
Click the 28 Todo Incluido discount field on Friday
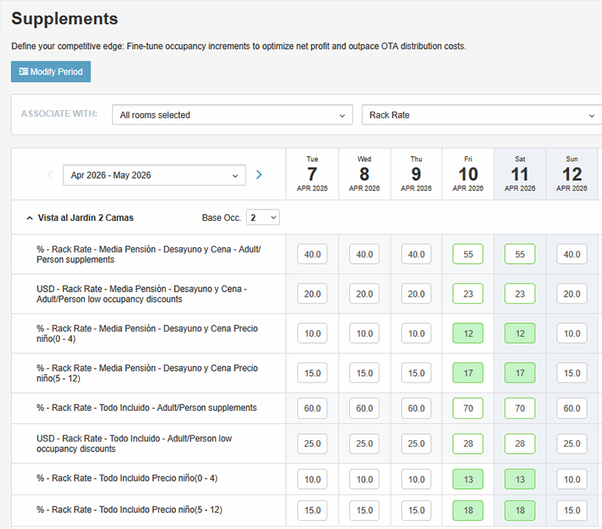[x=467, y=444]
